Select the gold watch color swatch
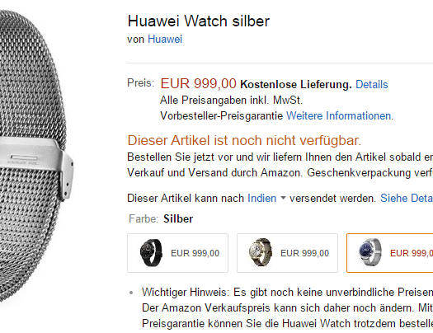433x333 pixels. pos(287,253)
